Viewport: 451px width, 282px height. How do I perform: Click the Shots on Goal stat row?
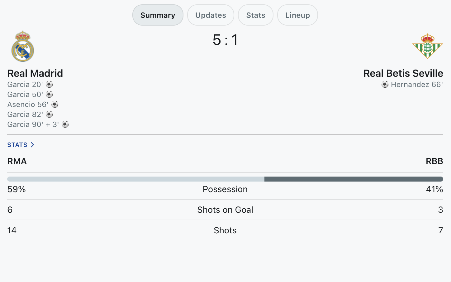[x=225, y=210]
